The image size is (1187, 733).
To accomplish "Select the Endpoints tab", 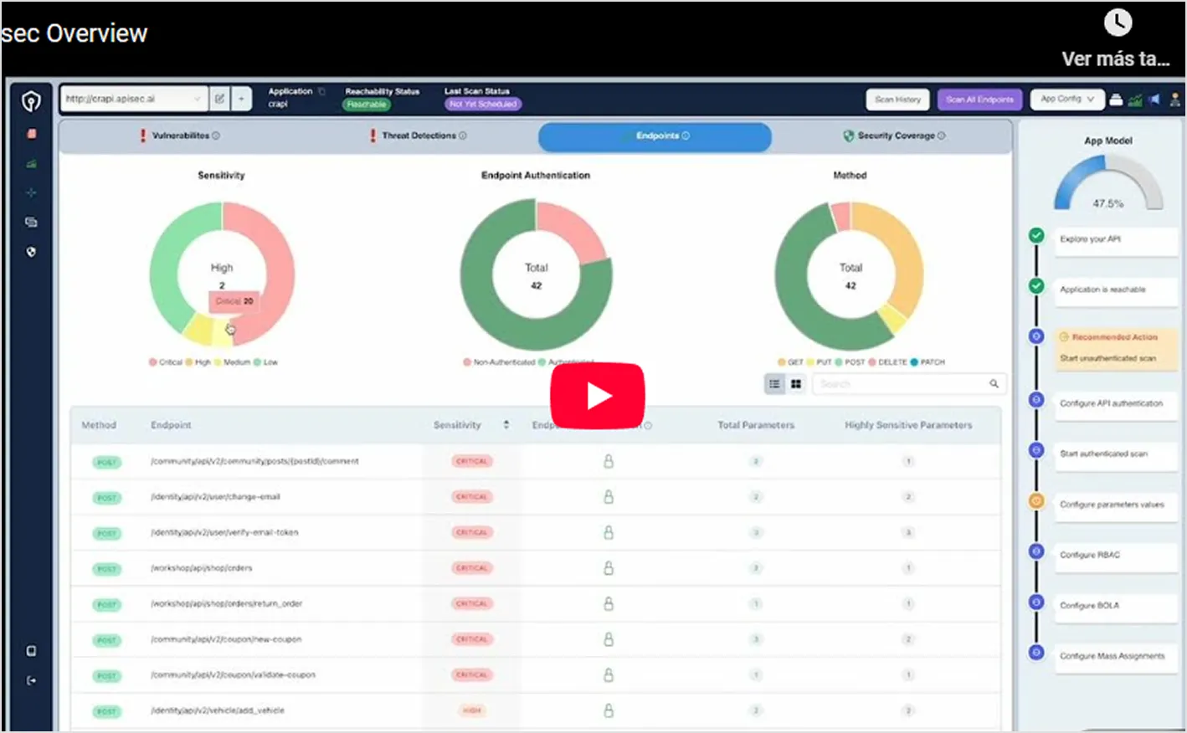I will point(655,136).
